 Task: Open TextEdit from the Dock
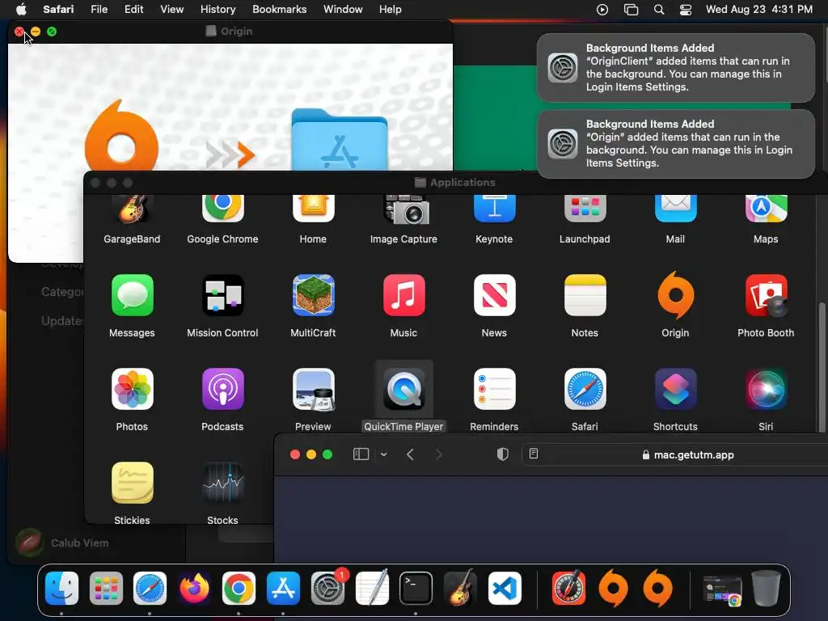372,589
